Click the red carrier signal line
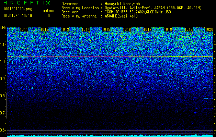Screen dimensions: 216x137 [110, 57]
